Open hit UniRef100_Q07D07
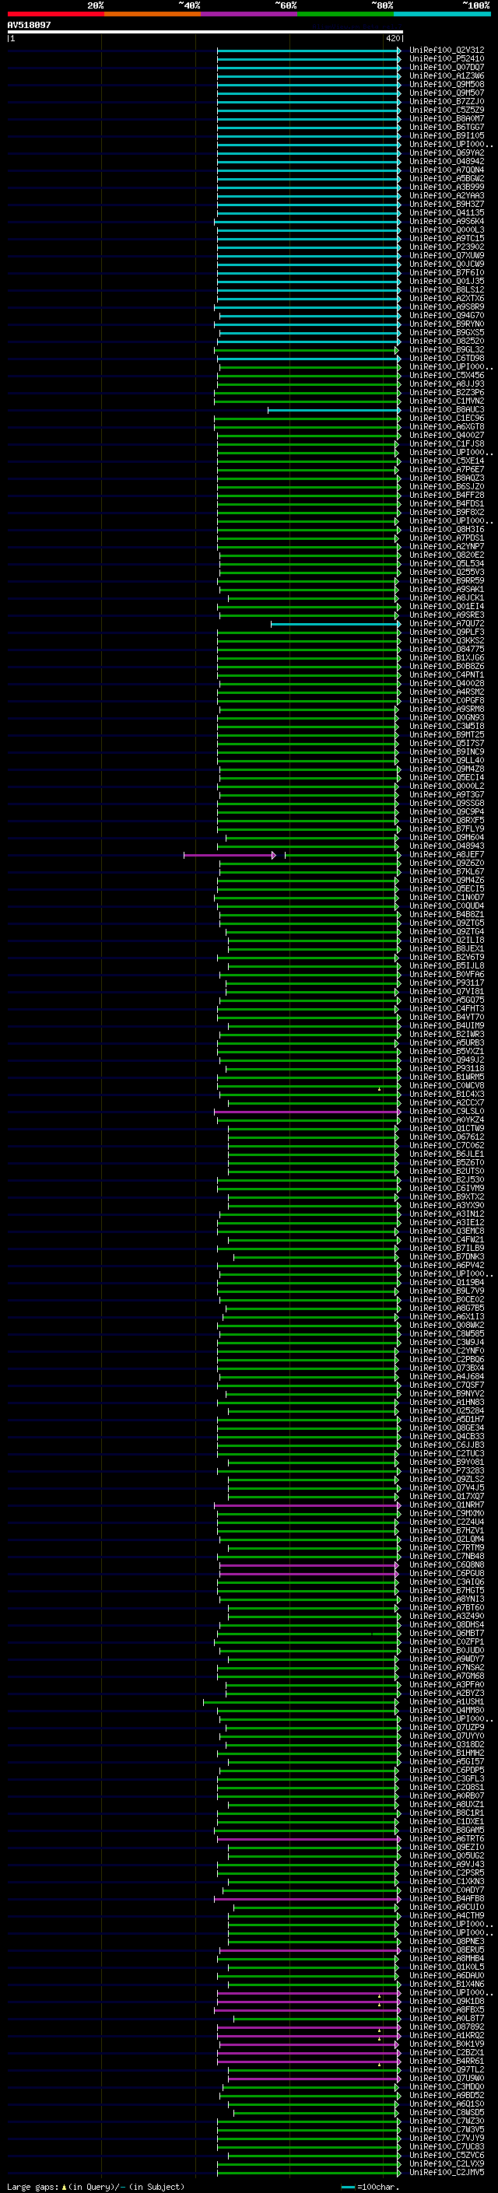This screenshot has height=2193, width=498. [447, 67]
